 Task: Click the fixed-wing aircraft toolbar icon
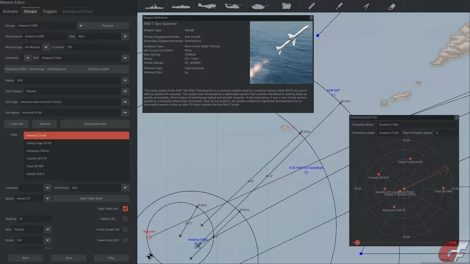(x=206, y=6)
